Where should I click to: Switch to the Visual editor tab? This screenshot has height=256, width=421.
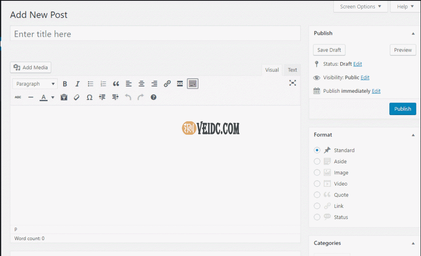(x=272, y=70)
